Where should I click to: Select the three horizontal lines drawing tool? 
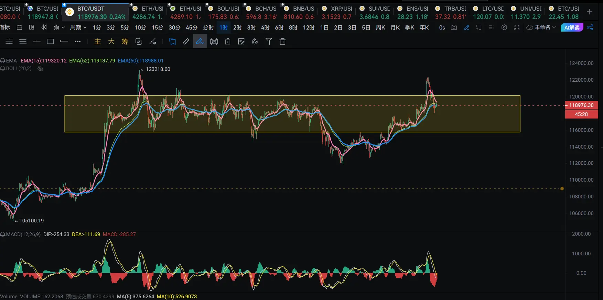click(23, 42)
